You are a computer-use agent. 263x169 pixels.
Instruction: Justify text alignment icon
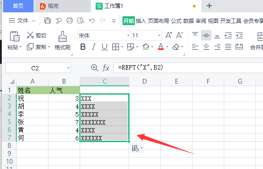click(228, 47)
